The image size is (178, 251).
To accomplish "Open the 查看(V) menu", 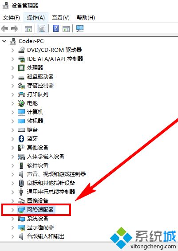I will (x=61, y=17).
